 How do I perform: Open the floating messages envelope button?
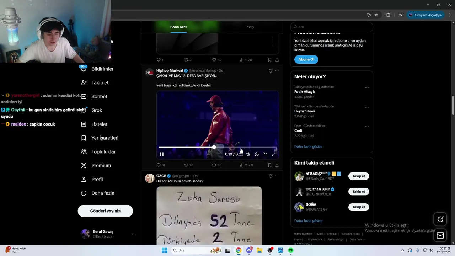[x=440, y=235]
